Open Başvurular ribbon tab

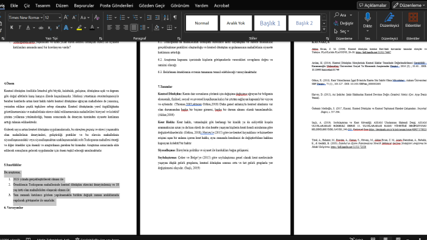coord(84,5)
